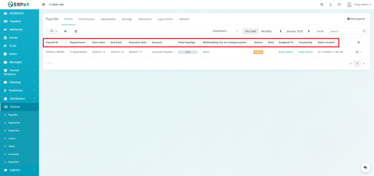Open the chat bubble icon

(x=365, y=167)
